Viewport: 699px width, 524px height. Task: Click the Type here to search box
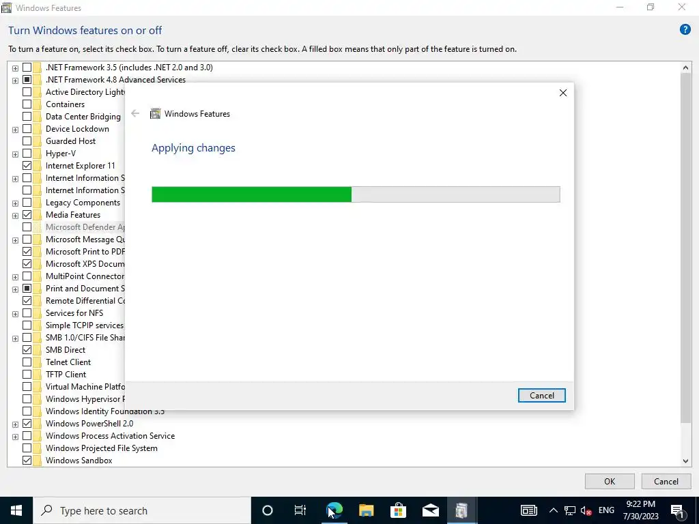pyautogui.click(x=142, y=510)
